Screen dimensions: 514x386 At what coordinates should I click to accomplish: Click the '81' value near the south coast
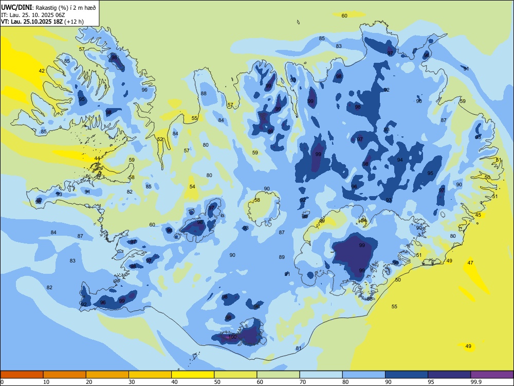tap(298, 348)
